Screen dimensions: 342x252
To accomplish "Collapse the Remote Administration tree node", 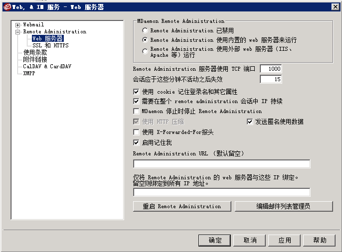I will point(18,32).
